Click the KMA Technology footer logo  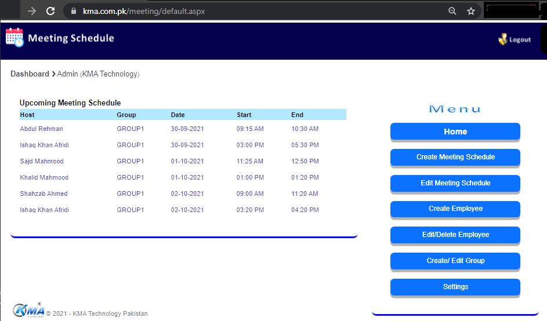[28, 310]
